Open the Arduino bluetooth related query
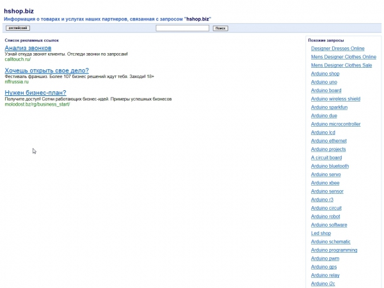The width and height of the screenshot is (384, 288). pyautogui.click(x=330, y=166)
